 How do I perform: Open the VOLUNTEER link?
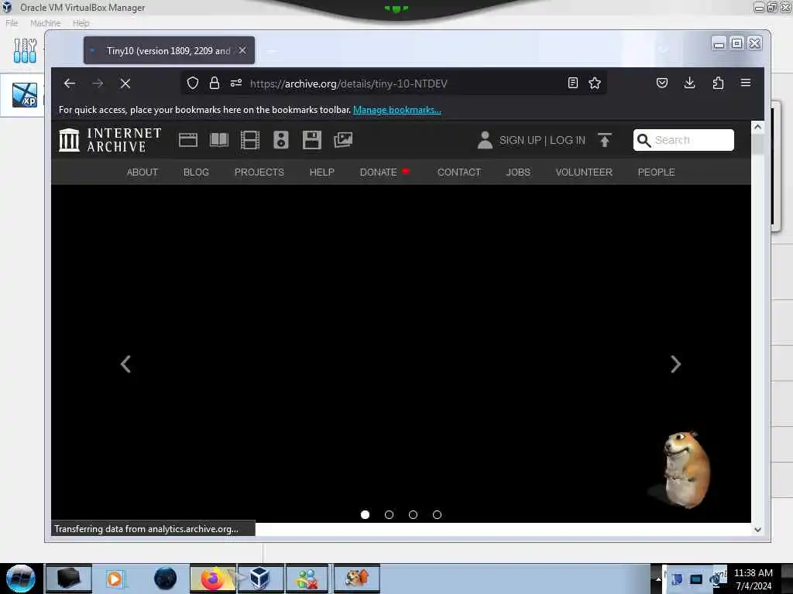(584, 172)
